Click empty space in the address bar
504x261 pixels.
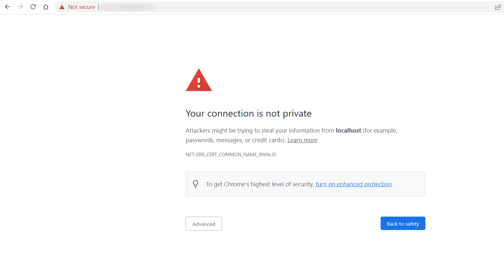pos(320,7)
